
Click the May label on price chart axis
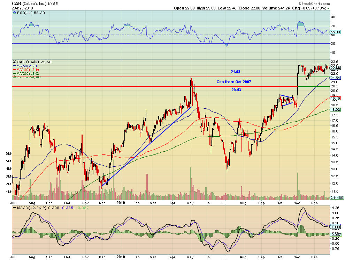pyautogui.click(x=190, y=203)
